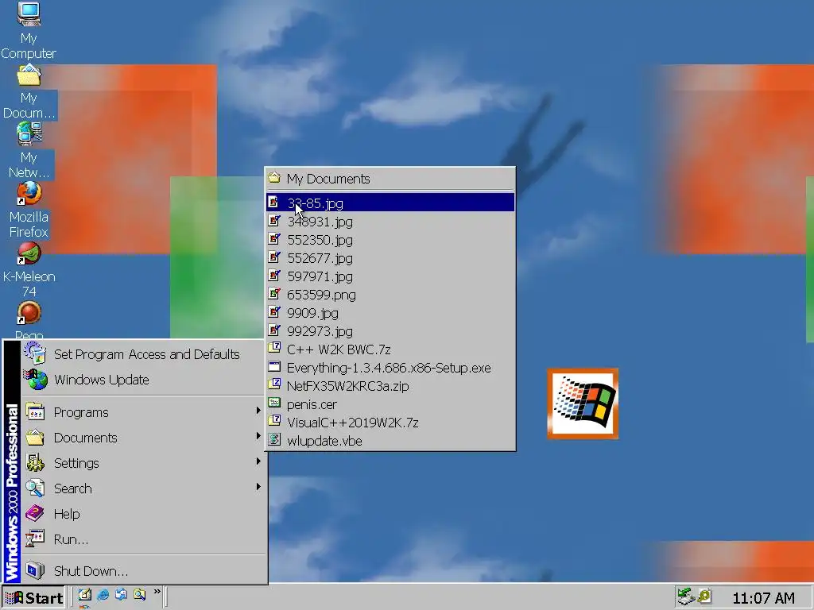The width and height of the screenshot is (814, 610).
Task: Open Help from the Start menu
Action: [144, 514]
